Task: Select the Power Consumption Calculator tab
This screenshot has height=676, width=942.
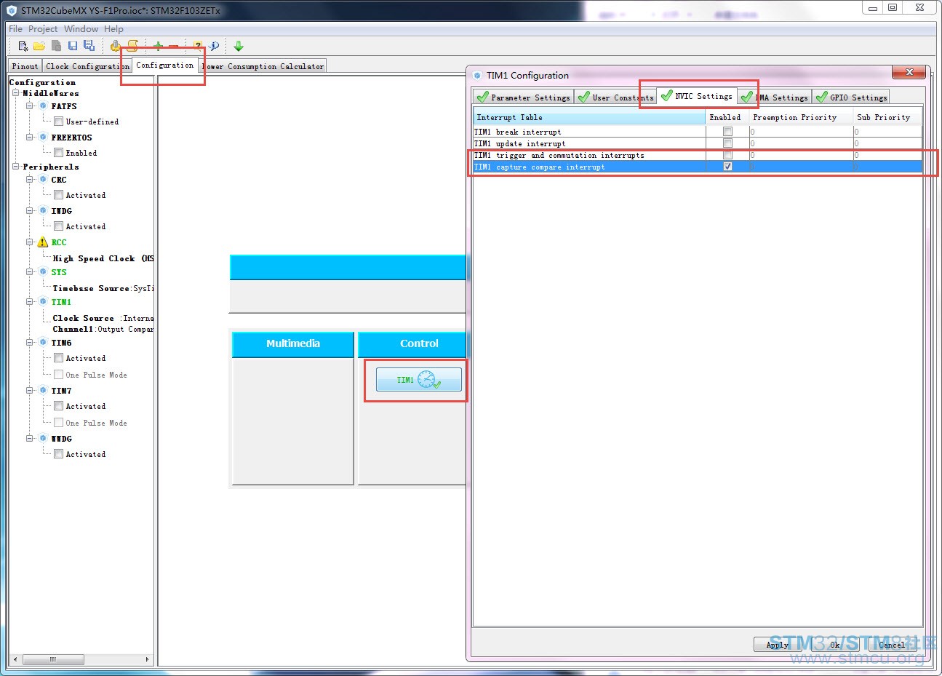Action: pos(263,66)
